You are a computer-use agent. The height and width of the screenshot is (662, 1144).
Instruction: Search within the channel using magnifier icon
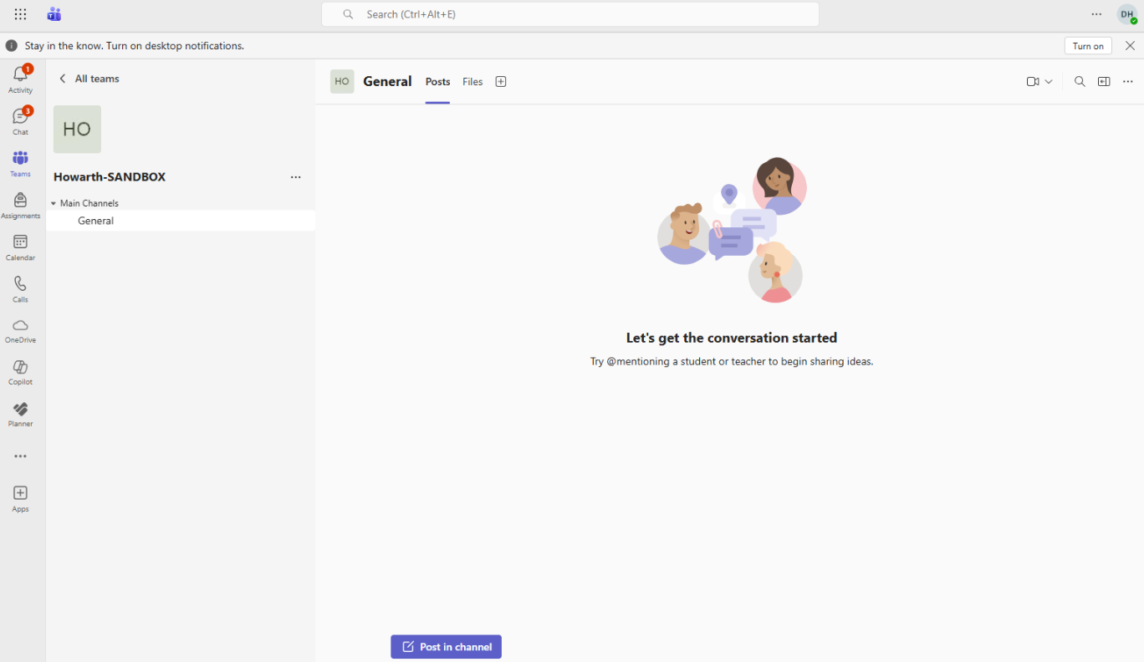1080,81
